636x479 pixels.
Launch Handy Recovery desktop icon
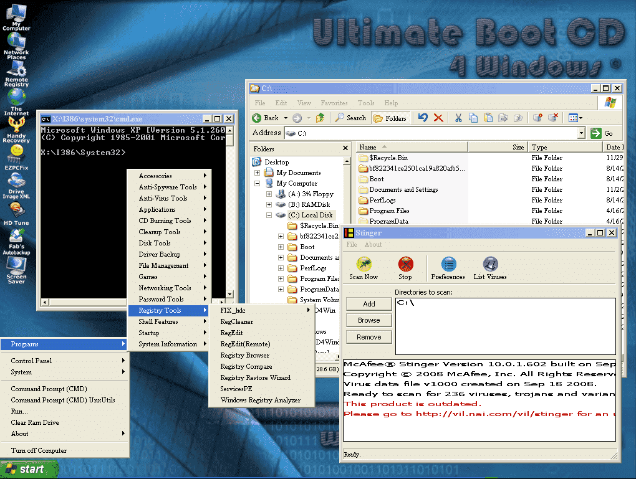pyautogui.click(x=16, y=130)
